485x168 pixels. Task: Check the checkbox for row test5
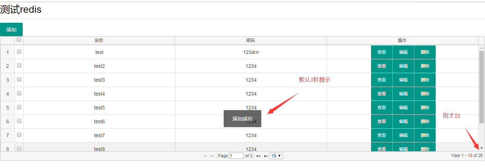pos(19,107)
